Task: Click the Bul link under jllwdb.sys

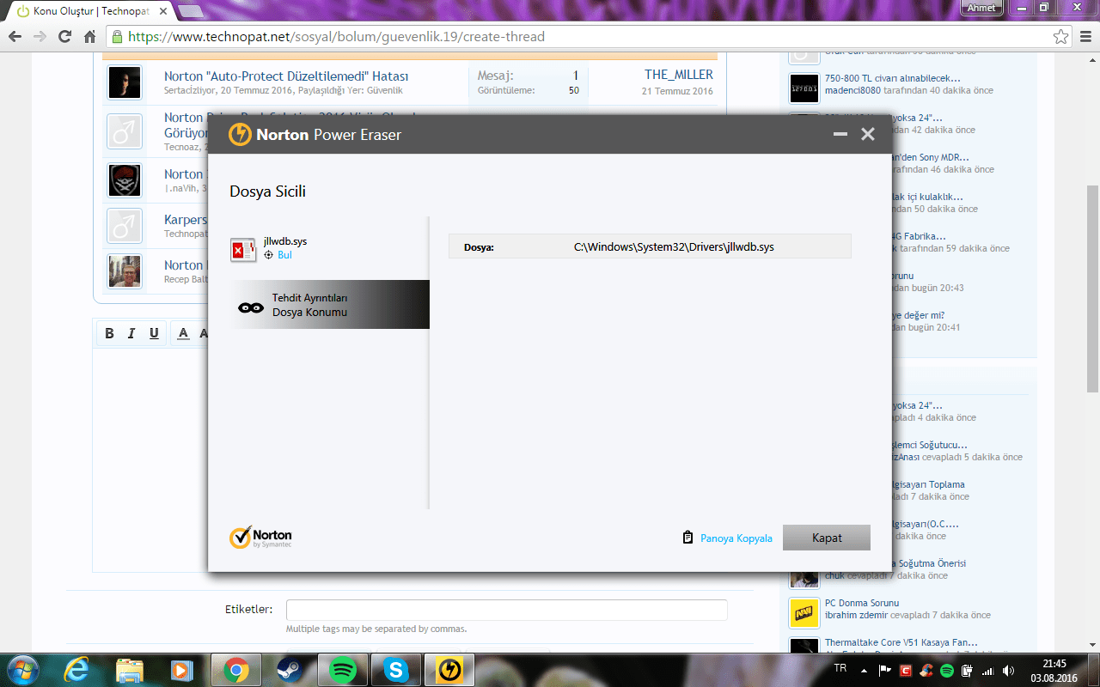Action: tap(284, 255)
